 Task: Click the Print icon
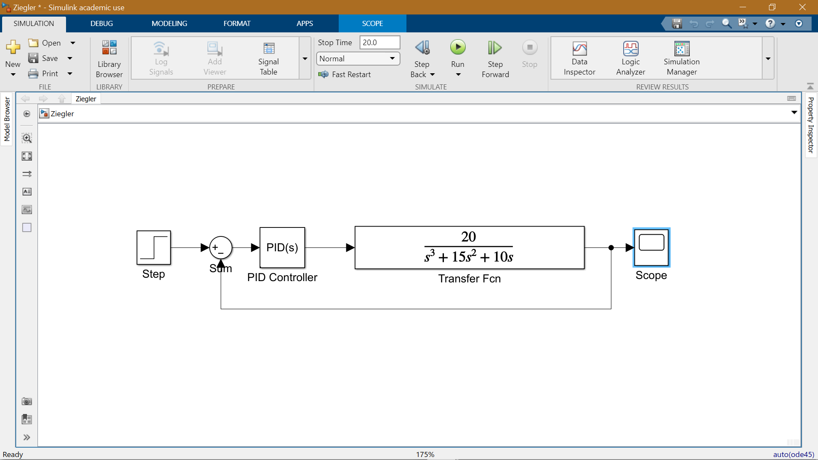33,73
